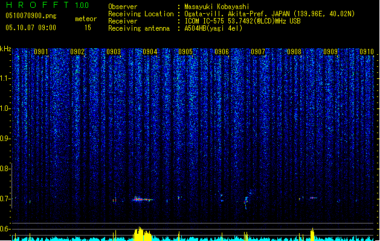Click the time marker 0906
Viewport: 380px width, 241px height.
tap(222, 52)
